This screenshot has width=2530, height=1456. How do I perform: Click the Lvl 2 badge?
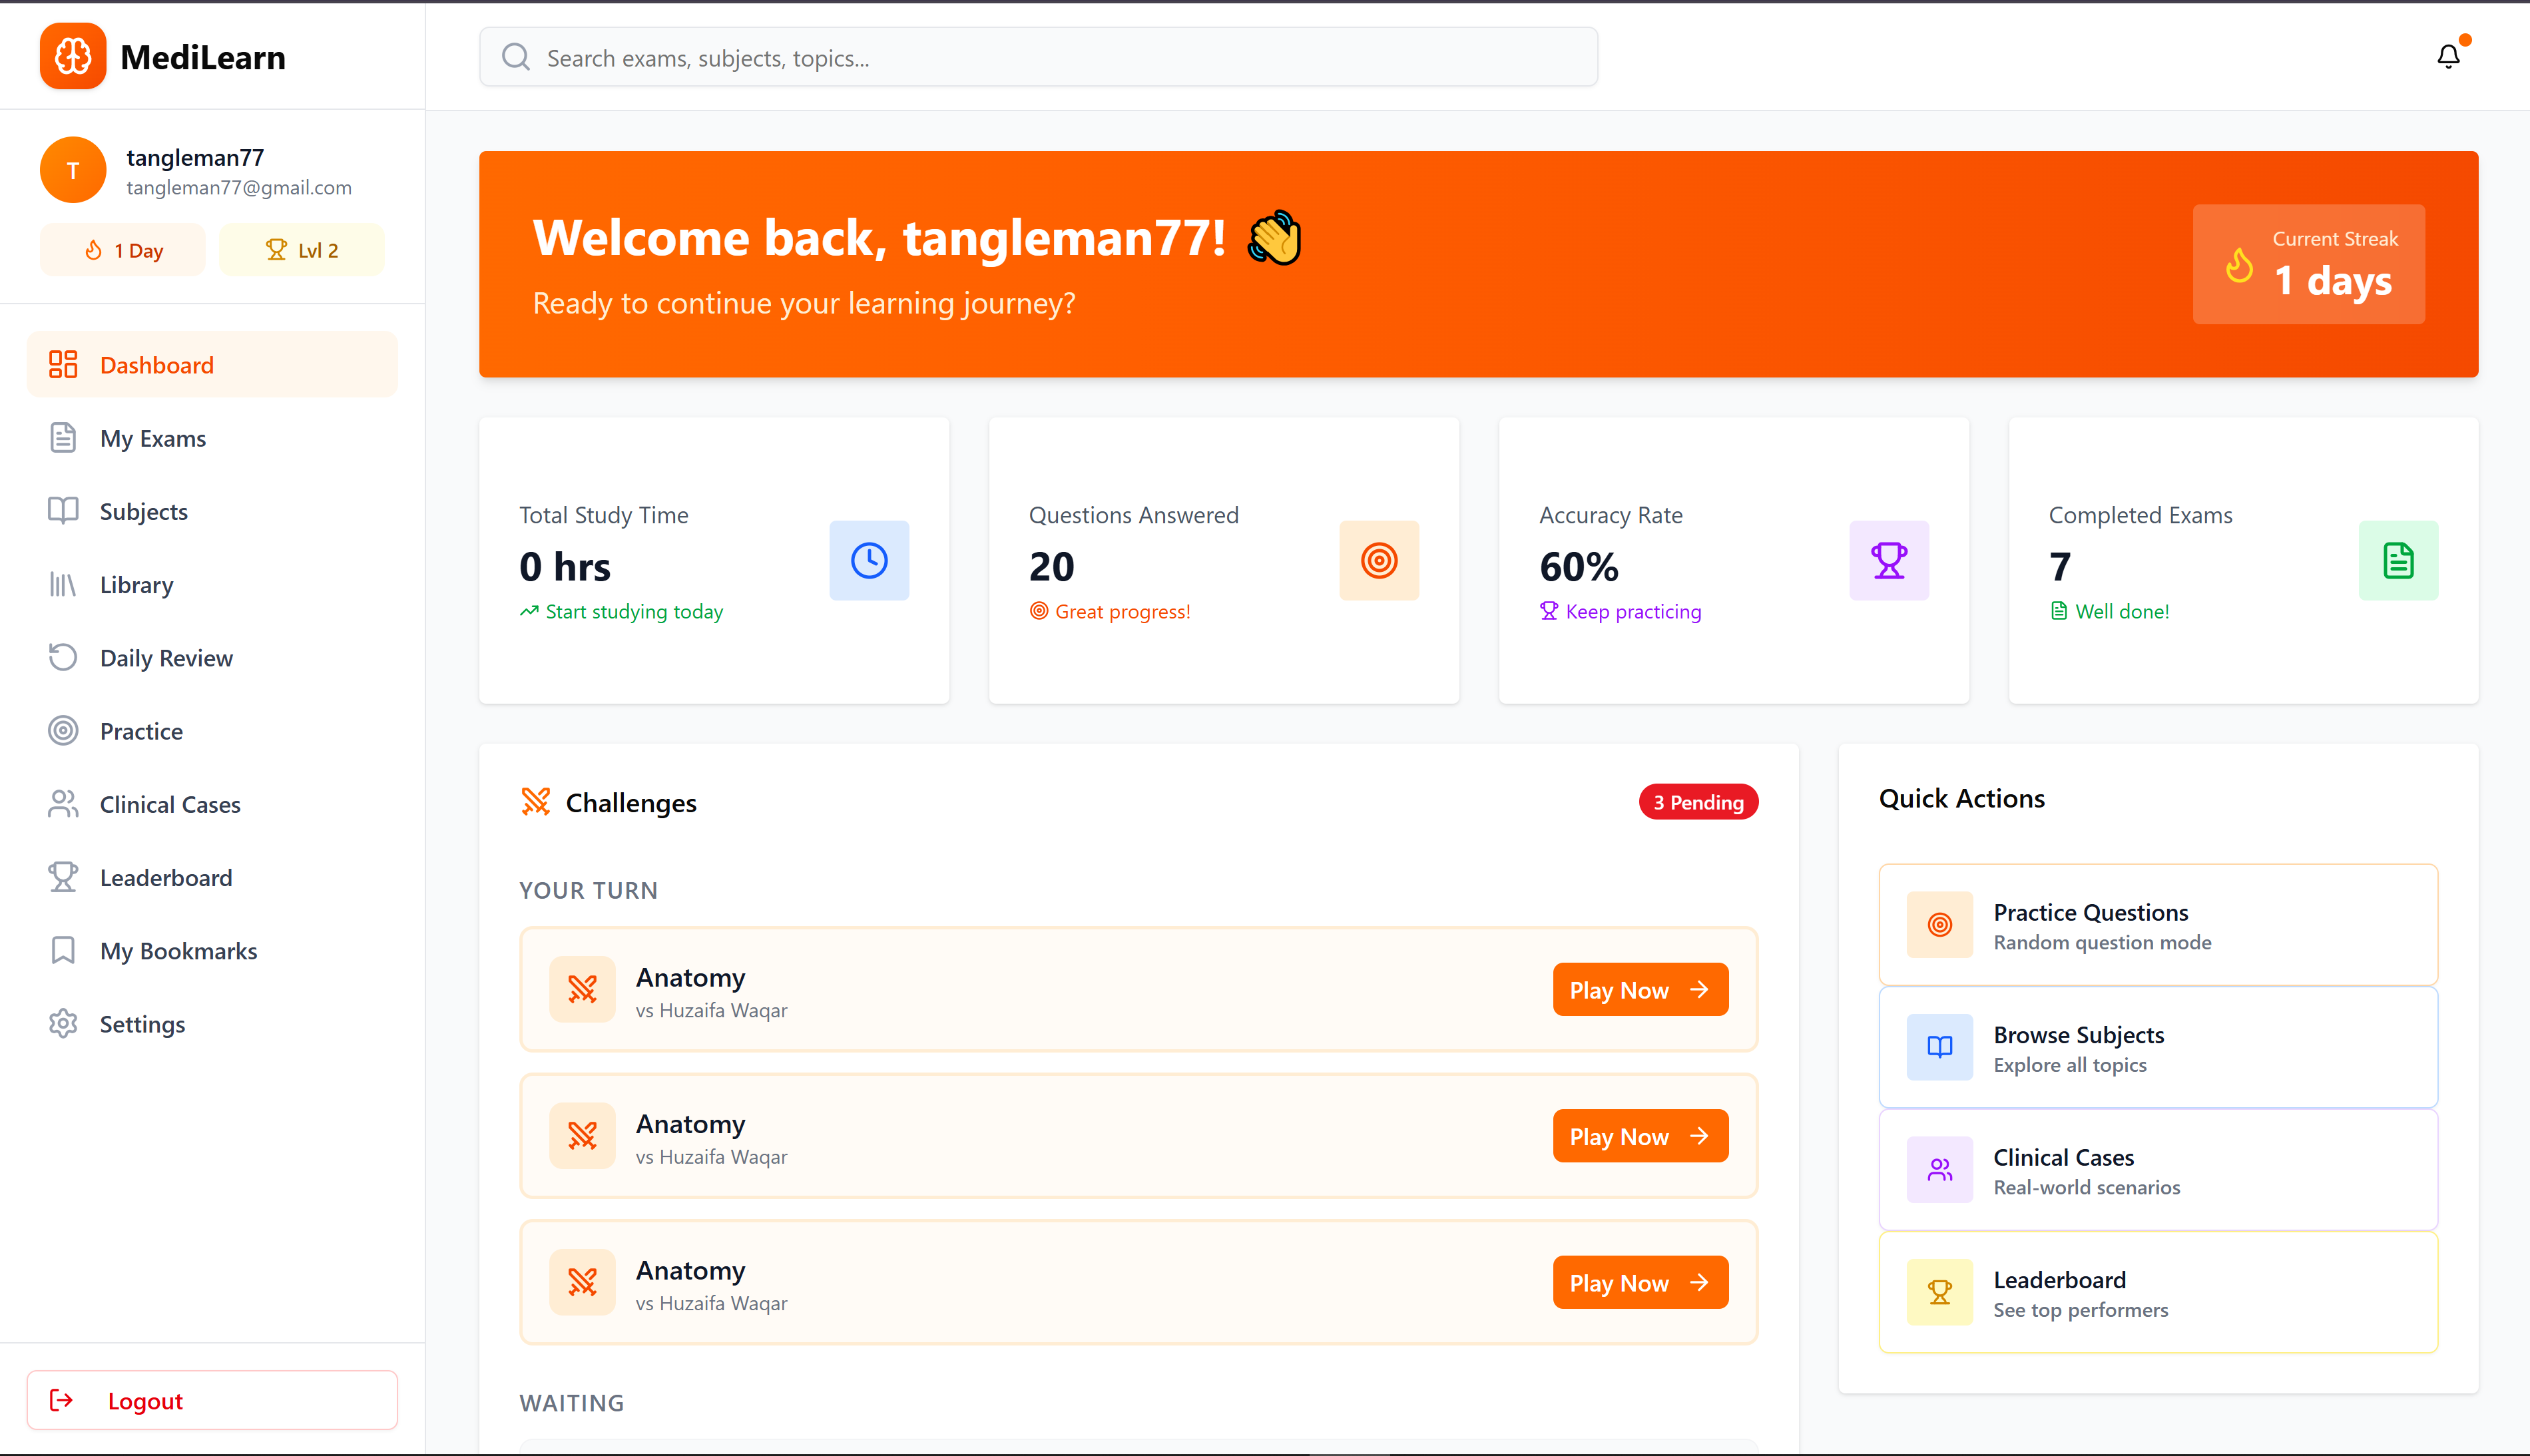[301, 249]
